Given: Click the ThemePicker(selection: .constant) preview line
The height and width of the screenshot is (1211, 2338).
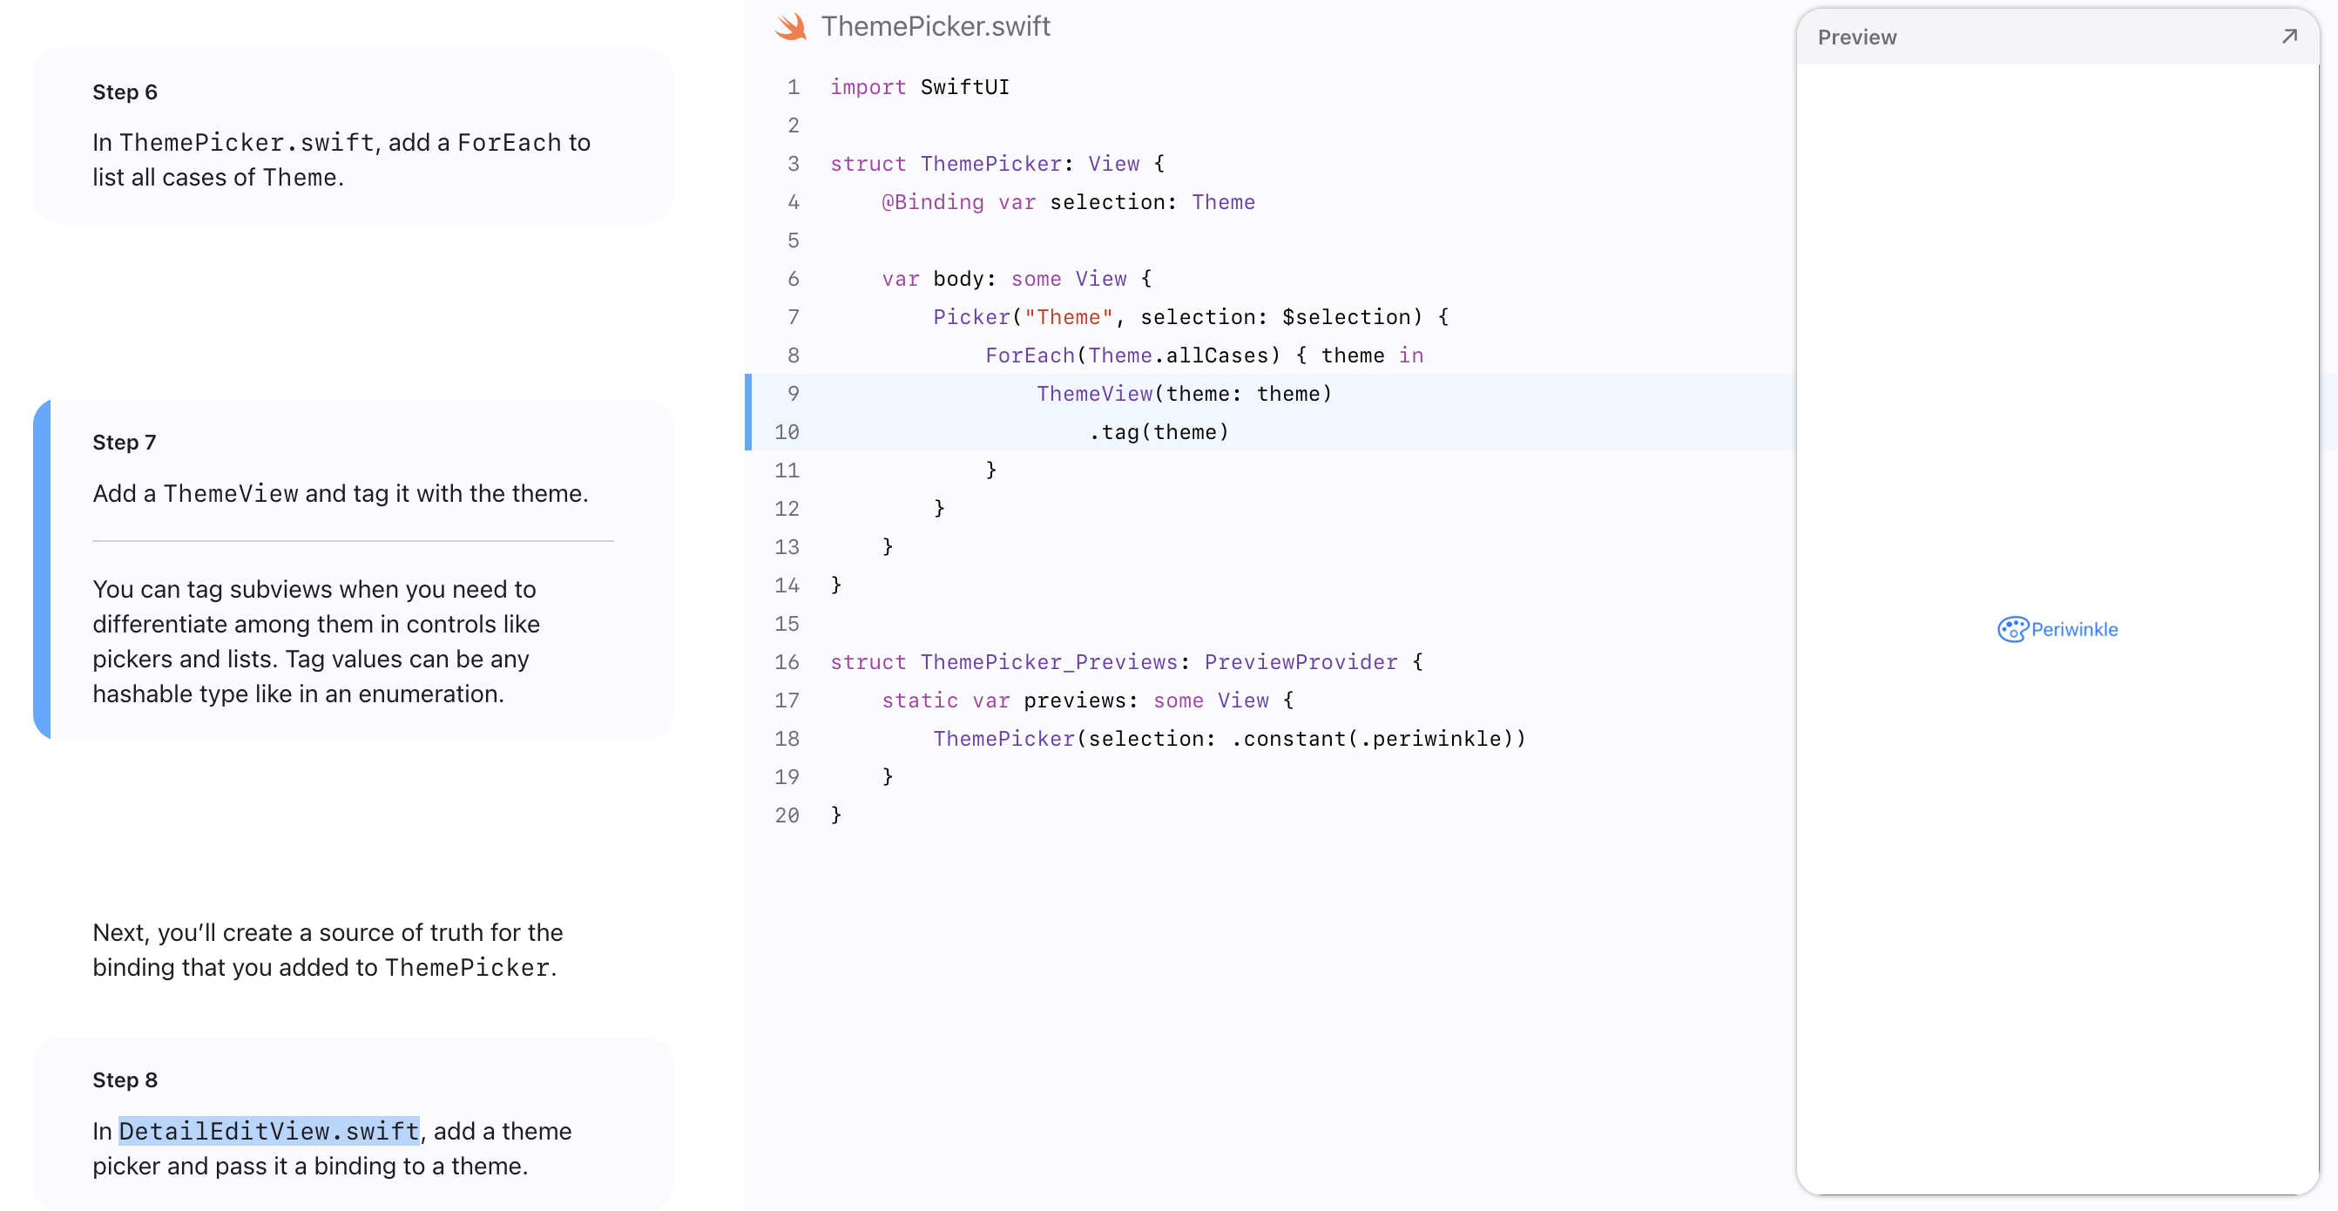Looking at the screenshot, I should click(x=1229, y=738).
